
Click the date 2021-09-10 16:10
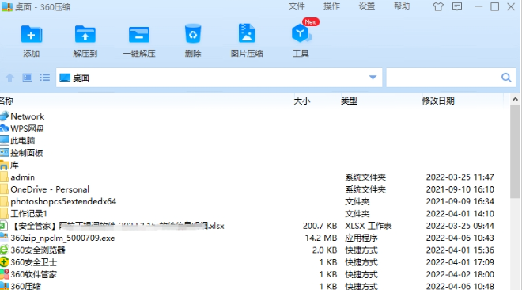[460, 189]
